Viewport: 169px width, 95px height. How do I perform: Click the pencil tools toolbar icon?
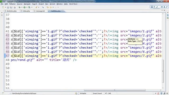36,7
